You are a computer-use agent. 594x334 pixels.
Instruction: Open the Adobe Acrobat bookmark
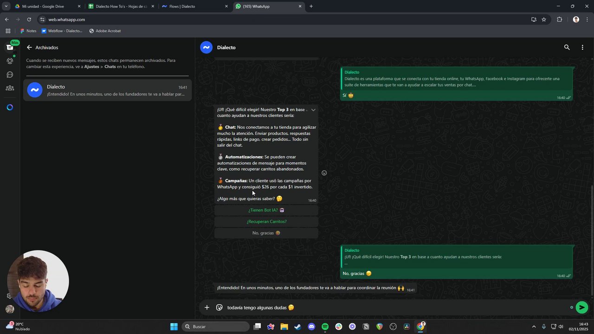(x=105, y=31)
